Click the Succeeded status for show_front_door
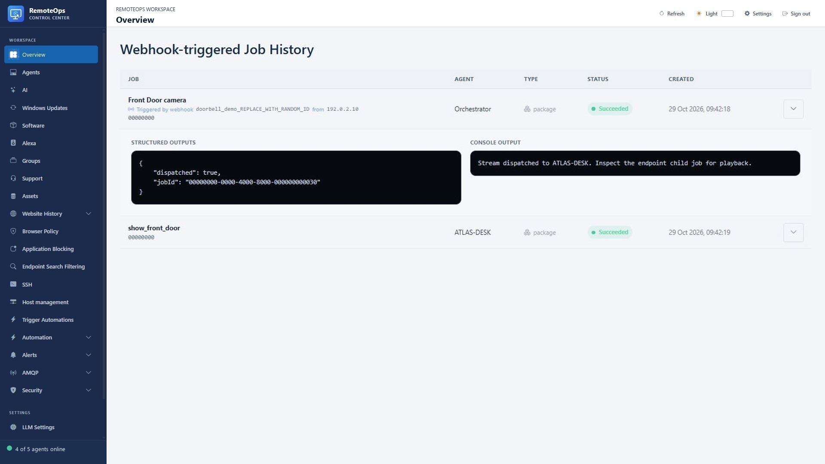The width and height of the screenshot is (825, 464). point(610,232)
